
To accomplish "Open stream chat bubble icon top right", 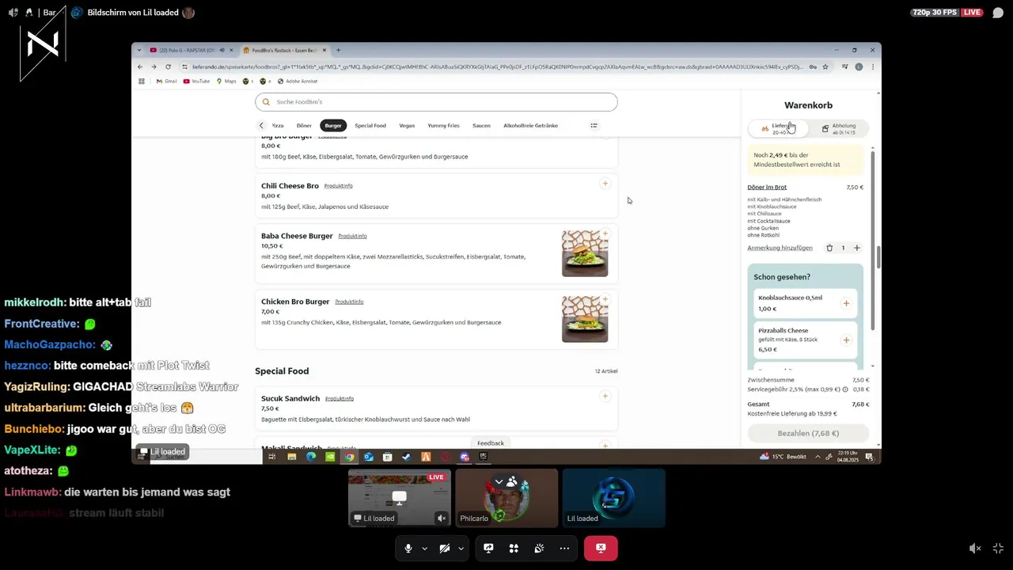I will pos(998,13).
